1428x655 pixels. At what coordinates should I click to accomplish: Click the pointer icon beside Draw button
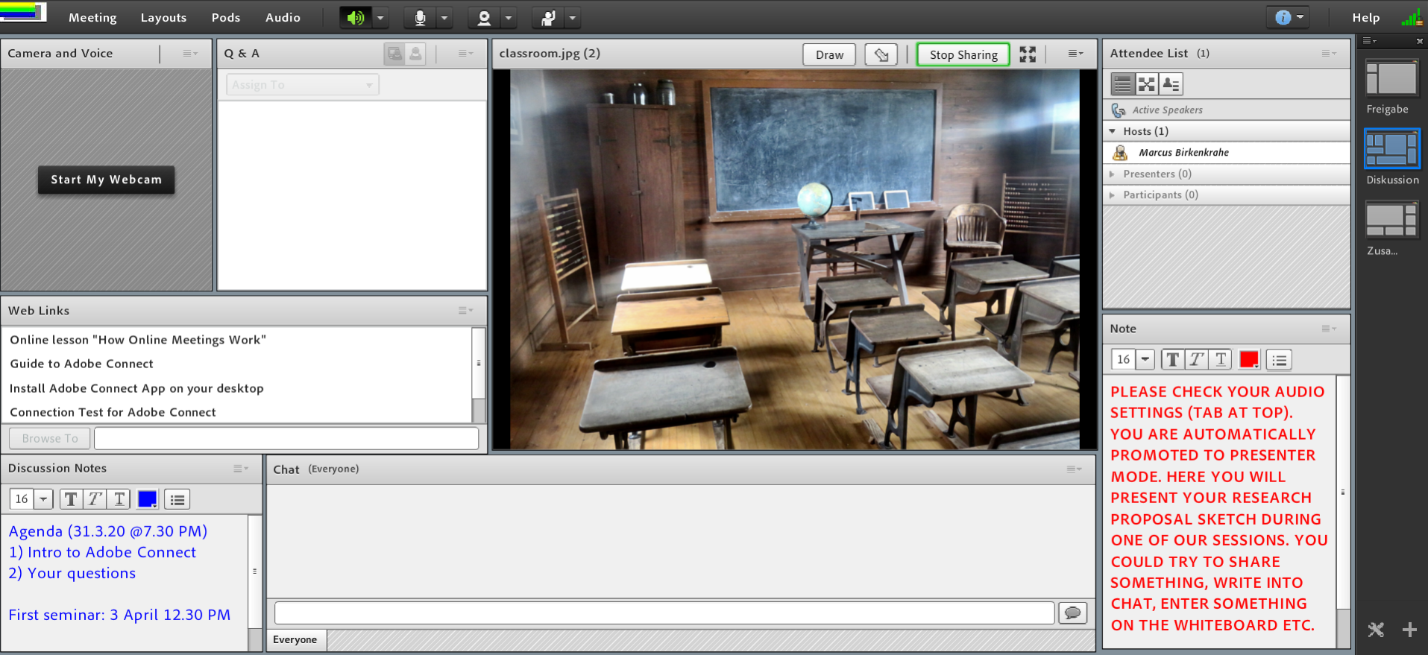pos(881,54)
